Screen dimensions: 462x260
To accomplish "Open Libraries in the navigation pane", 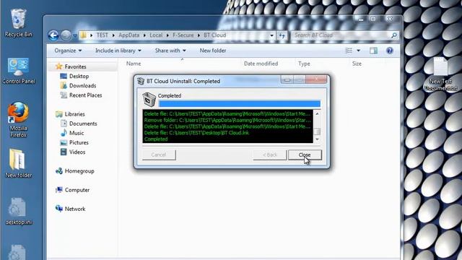I will (74, 114).
